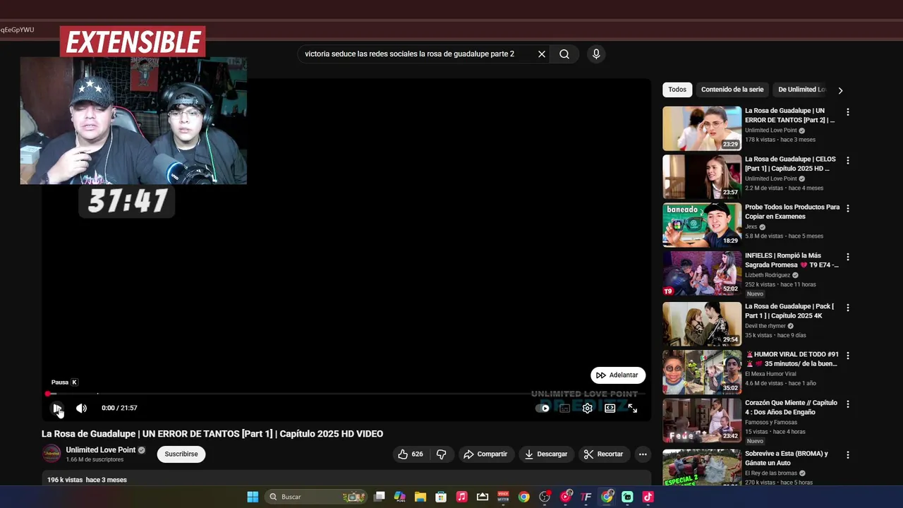The height and width of the screenshot is (508, 903).
Task: Click the Suscribirse button
Action: tap(181, 454)
